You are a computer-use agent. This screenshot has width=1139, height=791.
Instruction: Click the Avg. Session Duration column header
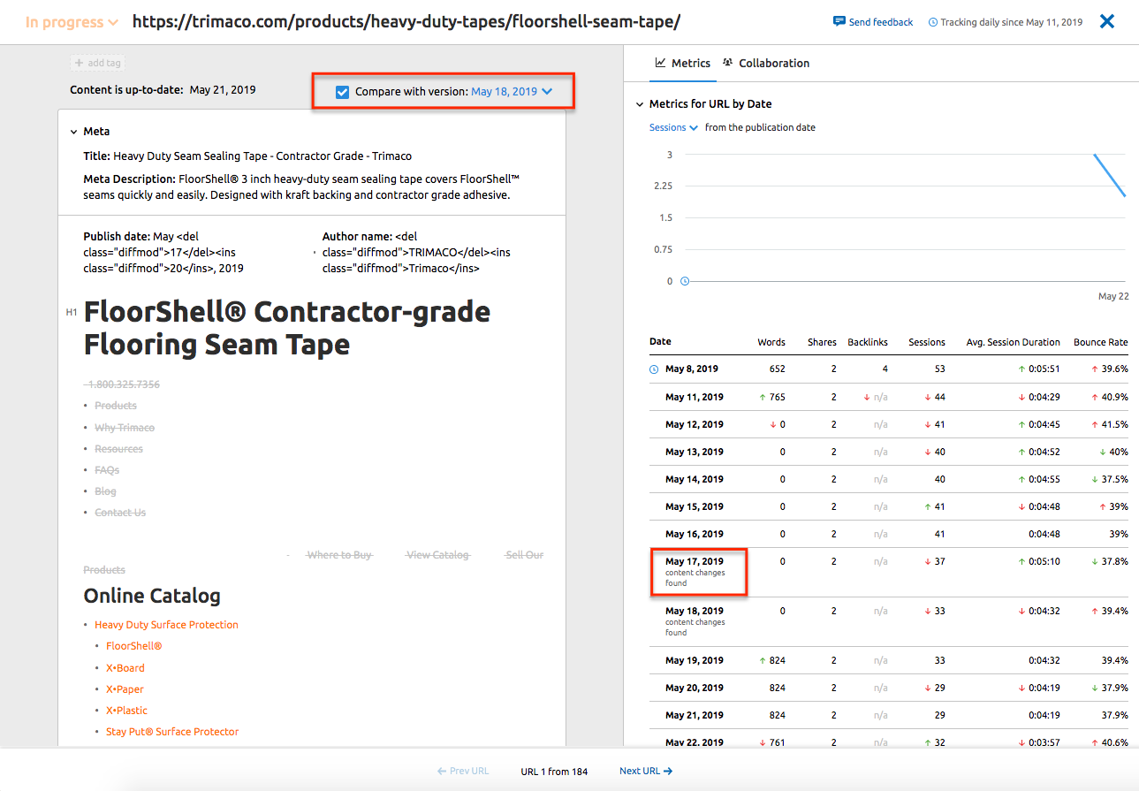[1013, 342]
